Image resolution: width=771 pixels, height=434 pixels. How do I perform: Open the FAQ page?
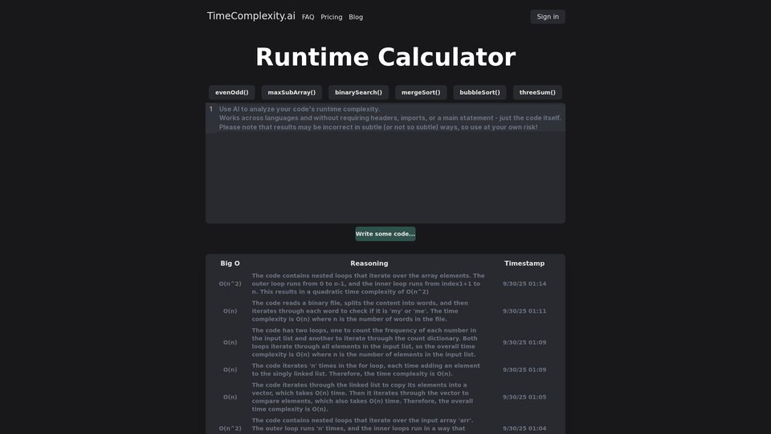tap(308, 17)
